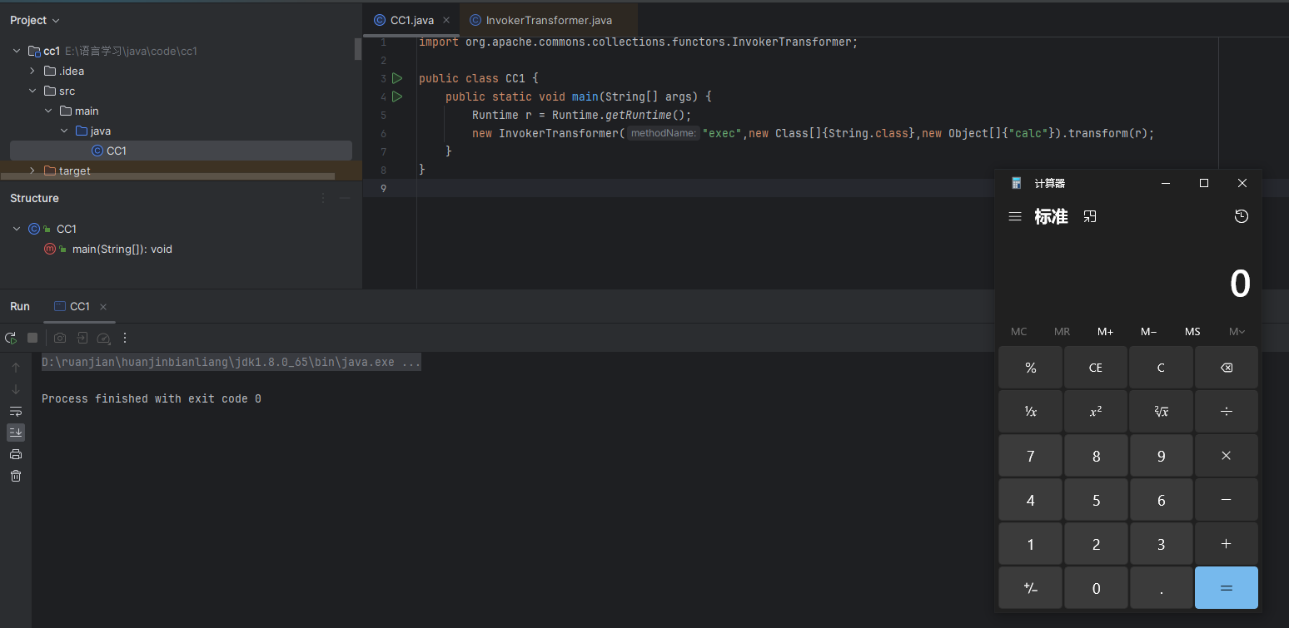The height and width of the screenshot is (628, 1289).
Task: Close the CC1.java editor tab
Action: point(446,20)
